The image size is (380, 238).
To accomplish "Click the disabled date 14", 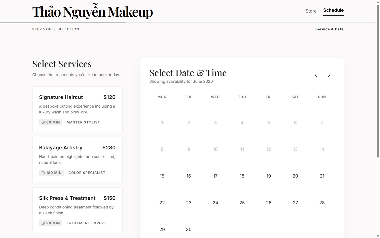I will (322, 149).
